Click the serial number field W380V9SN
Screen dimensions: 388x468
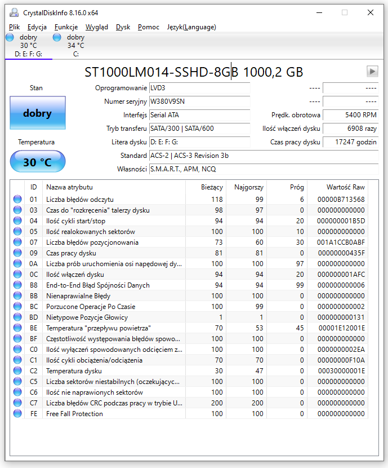(x=199, y=101)
